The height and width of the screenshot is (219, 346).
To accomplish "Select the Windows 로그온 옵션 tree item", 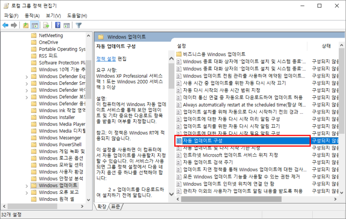I will pyautogui.click(x=58, y=158).
